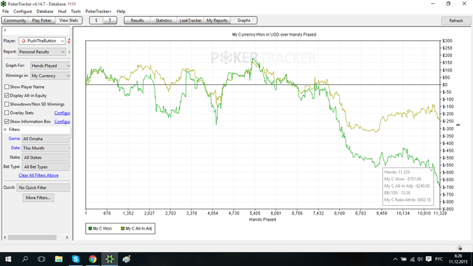Screen dimensions: 473x266
Task: Open the LeakTracker tab
Action: pyautogui.click(x=191, y=20)
